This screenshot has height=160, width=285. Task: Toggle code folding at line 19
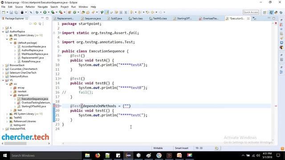(x=61, y=106)
